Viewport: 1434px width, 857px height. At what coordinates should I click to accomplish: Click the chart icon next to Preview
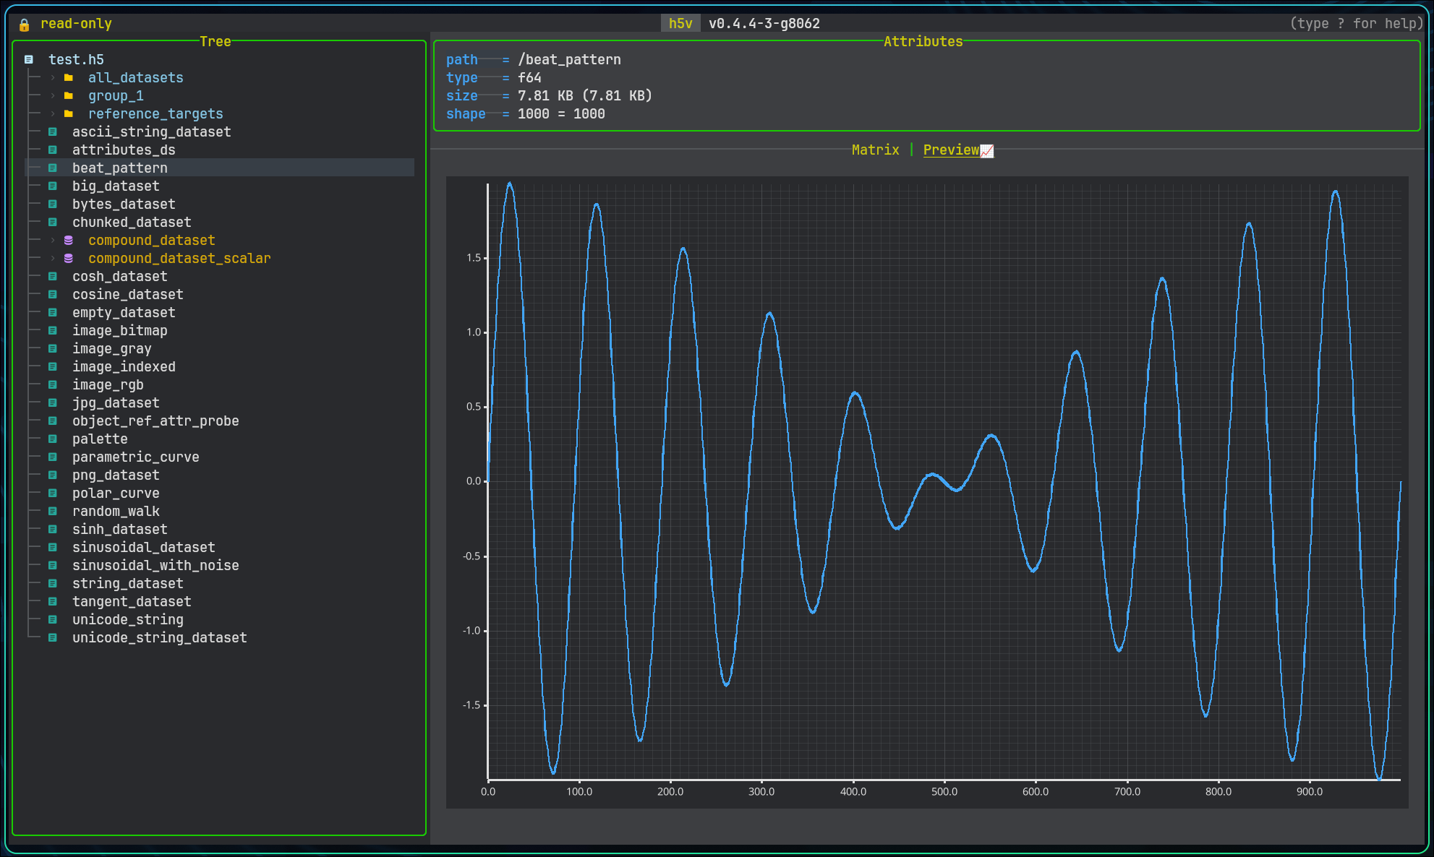point(987,150)
